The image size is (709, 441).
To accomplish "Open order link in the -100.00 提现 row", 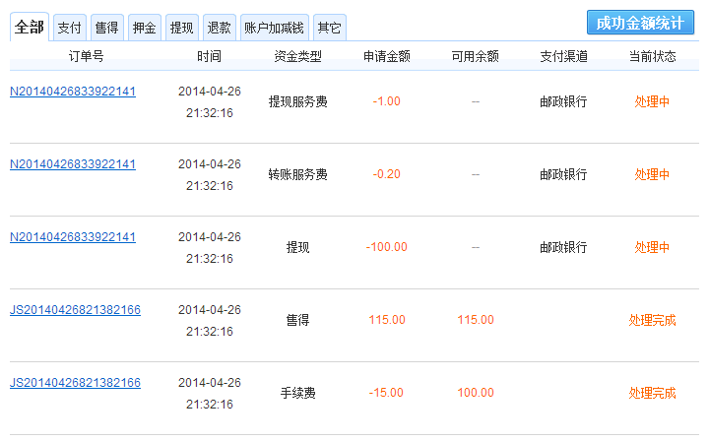I will point(73,237).
